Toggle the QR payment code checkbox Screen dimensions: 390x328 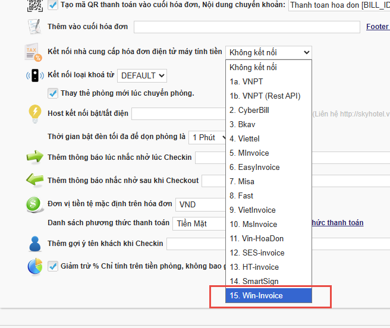click(x=54, y=5)
